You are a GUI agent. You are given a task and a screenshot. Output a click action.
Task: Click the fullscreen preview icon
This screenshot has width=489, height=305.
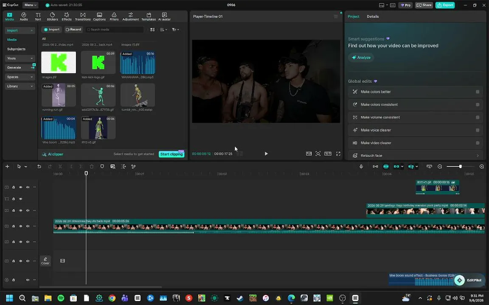tap(338, 154)
